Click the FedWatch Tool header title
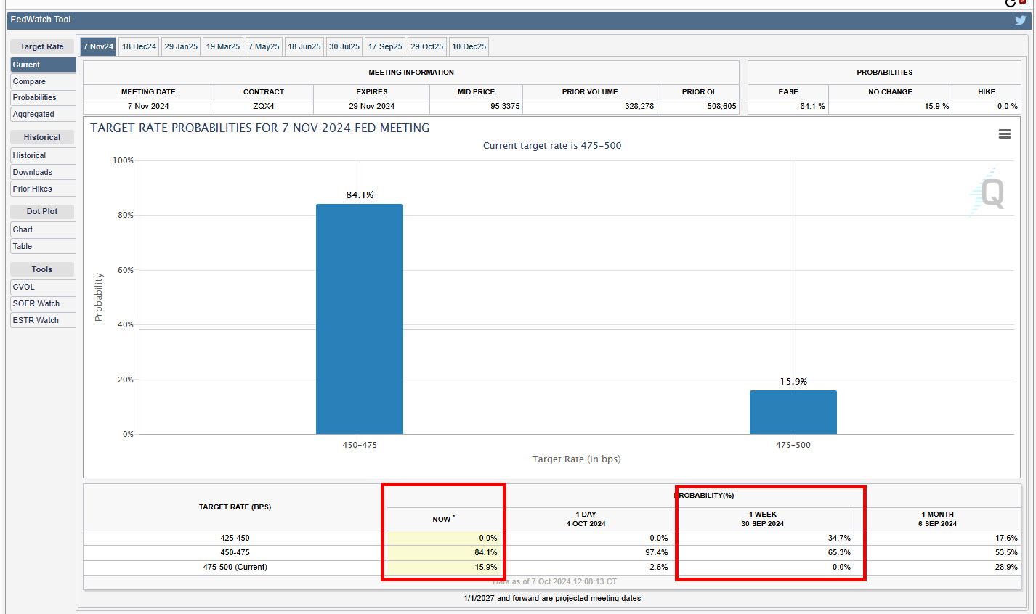 pyautogui.click(x=41, y=20)
